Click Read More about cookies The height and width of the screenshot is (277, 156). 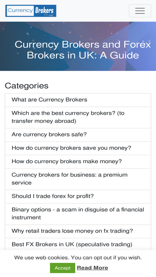click(x=92, y=268)
